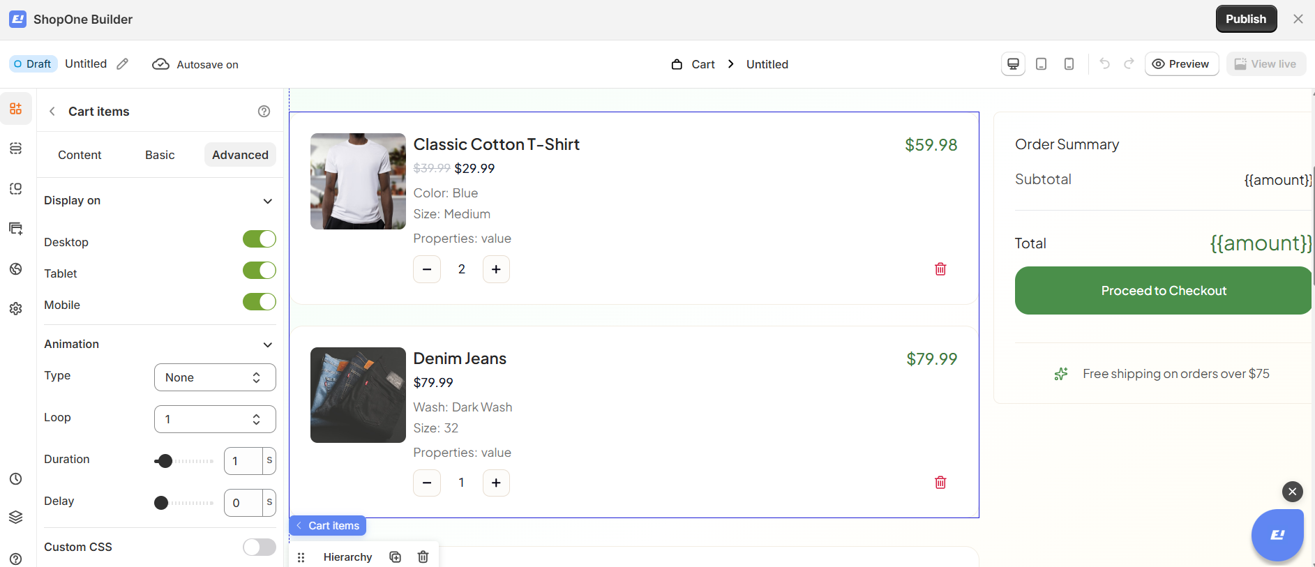Duplicate the Cart items element
Viewport: 1315px width, 567px height.
point(396,557)
